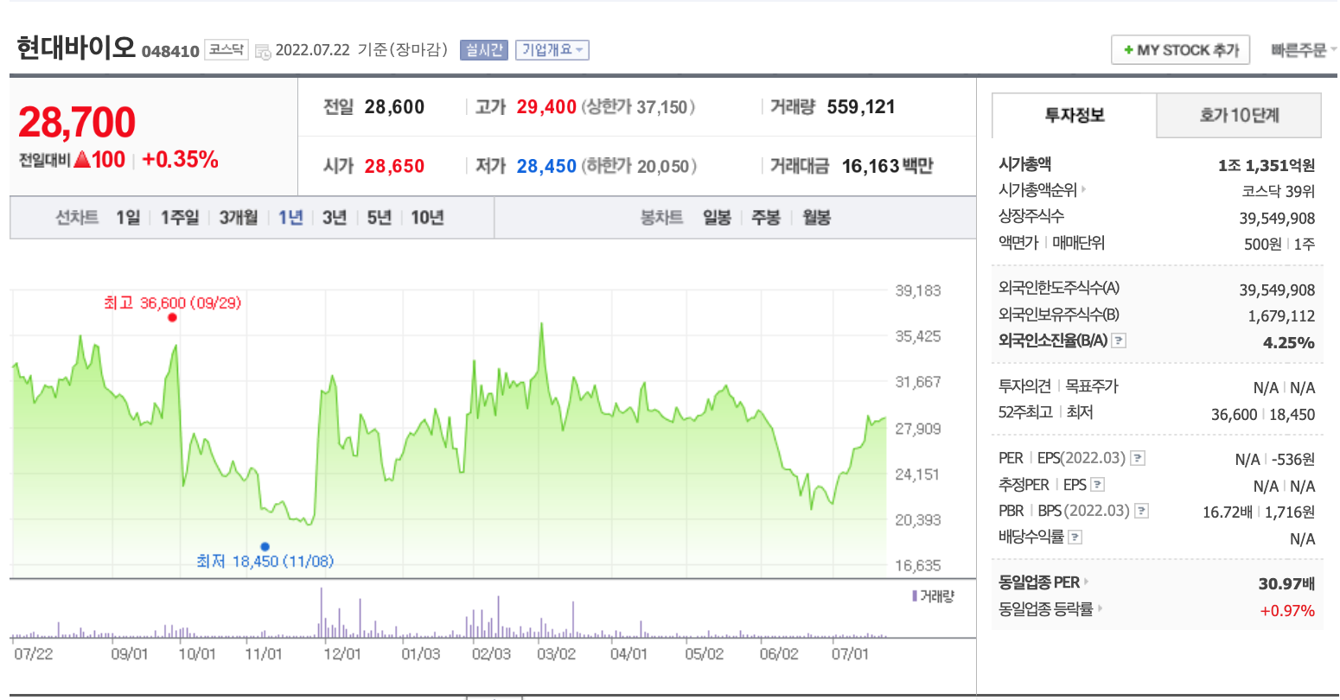This screenshot has height=700, width=1340.
Task: Switch to the 투자정보 tab
Action: pyautogui.click(x=1075, y=116)
